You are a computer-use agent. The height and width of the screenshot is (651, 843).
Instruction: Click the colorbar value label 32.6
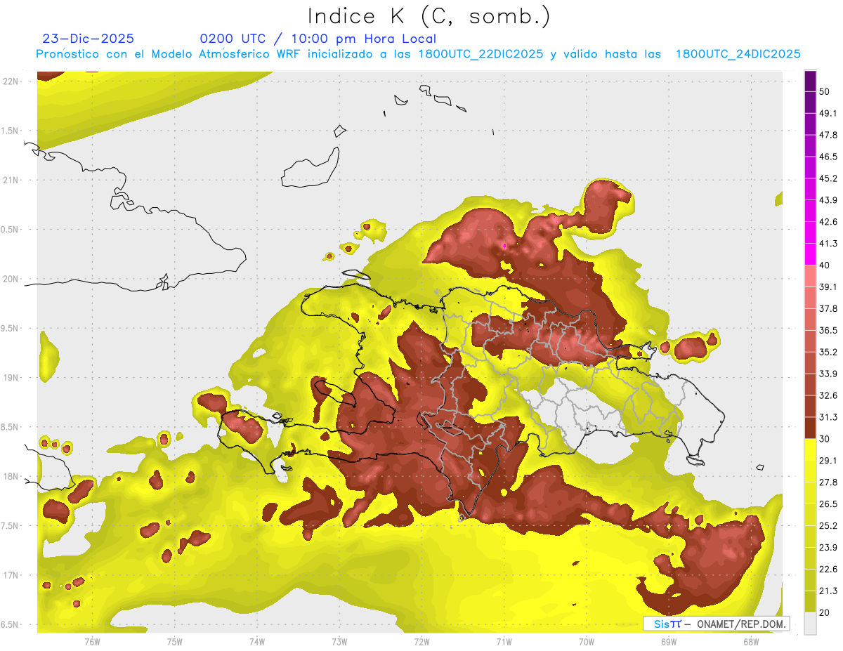click(x=828, y=395)
